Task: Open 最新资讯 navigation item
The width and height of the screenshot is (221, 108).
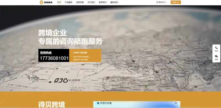Action: pyautogui.click(x=114, y=2)
